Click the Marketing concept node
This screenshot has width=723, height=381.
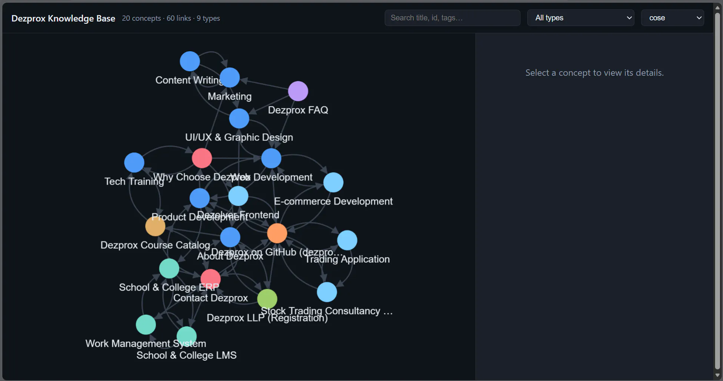click(x=230, y=78)
